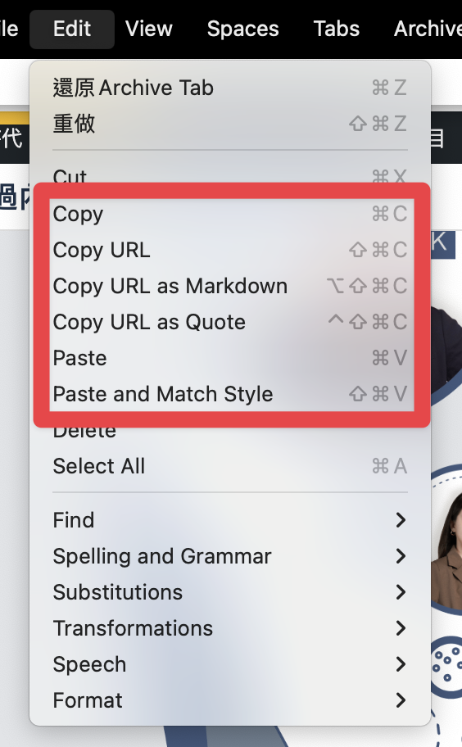This screenshot has width=462, height=747.
Task: Open the View menu
Action: click(148, 29)
